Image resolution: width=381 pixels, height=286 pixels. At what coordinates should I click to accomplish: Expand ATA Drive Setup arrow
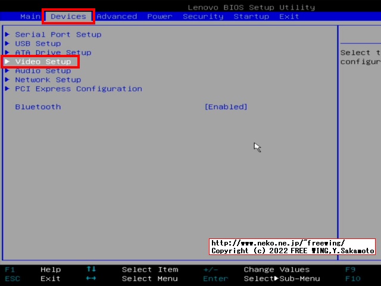coord(8,52)
